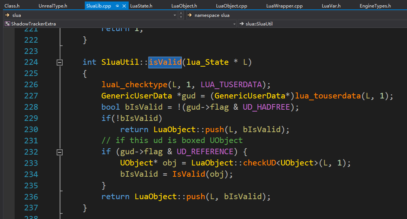Open the LuaVar.h tab
Screen dimensions: 407x219
coord(331,6)
